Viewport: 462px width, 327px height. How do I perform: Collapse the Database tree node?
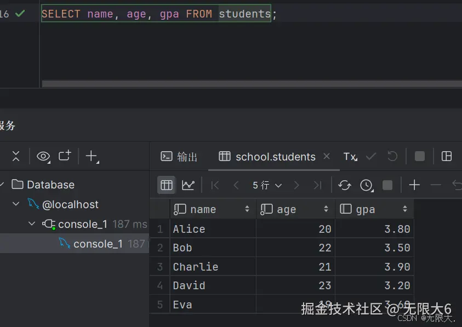[x=3, y=185]
